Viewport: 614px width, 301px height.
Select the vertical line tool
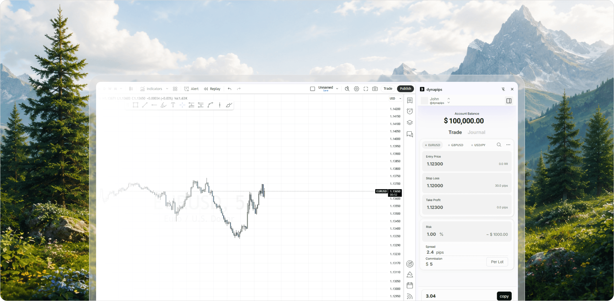coord(220,105)
